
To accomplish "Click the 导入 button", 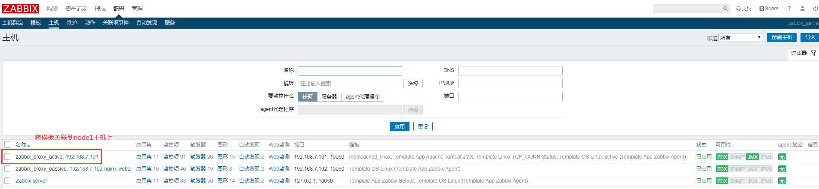I will point(810,37).
